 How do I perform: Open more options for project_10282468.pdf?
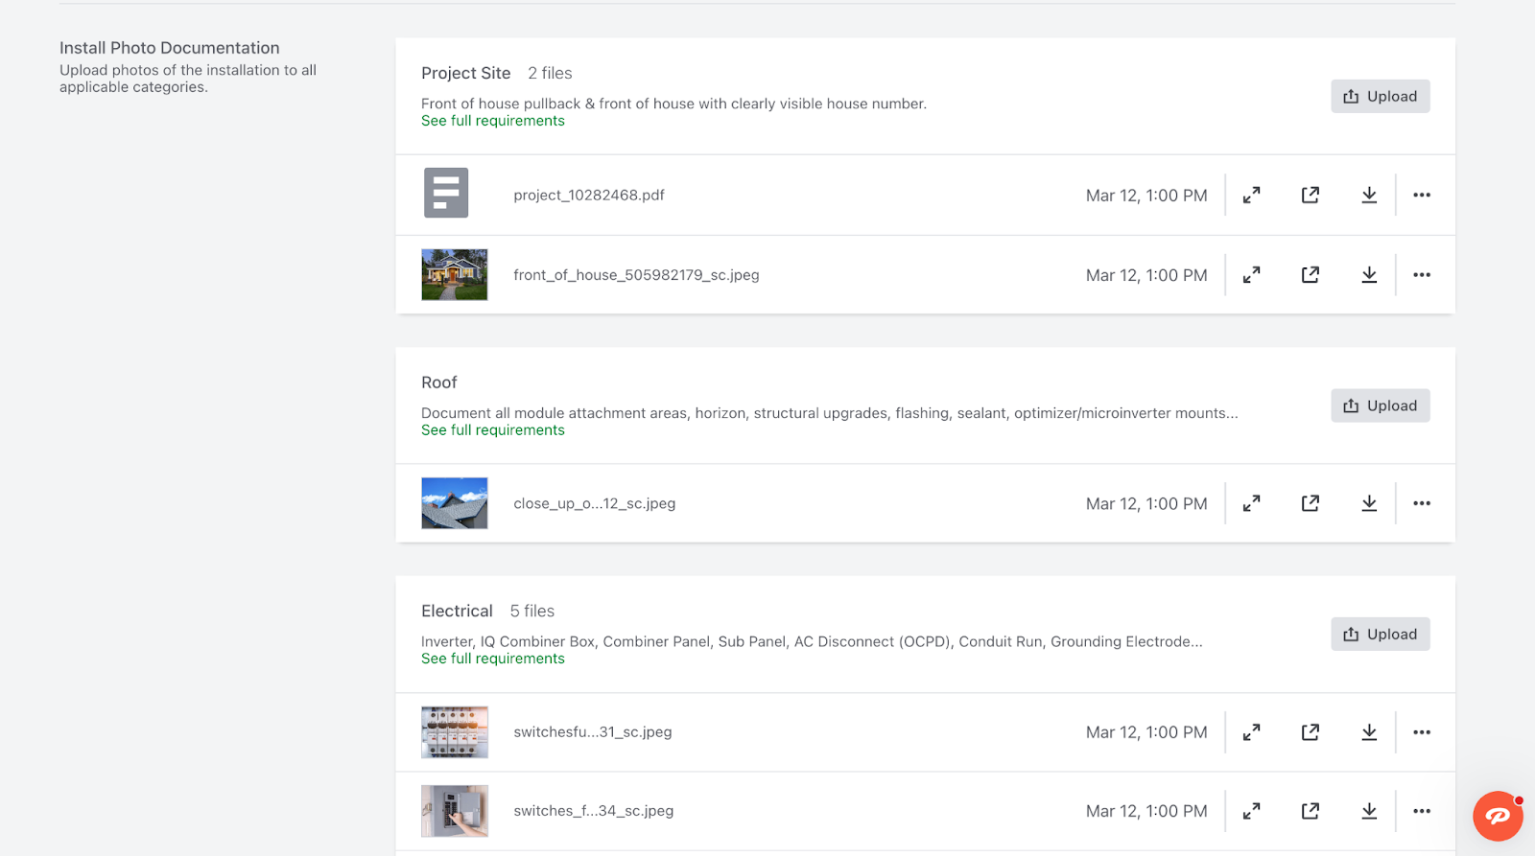(x=1421, y=196)
